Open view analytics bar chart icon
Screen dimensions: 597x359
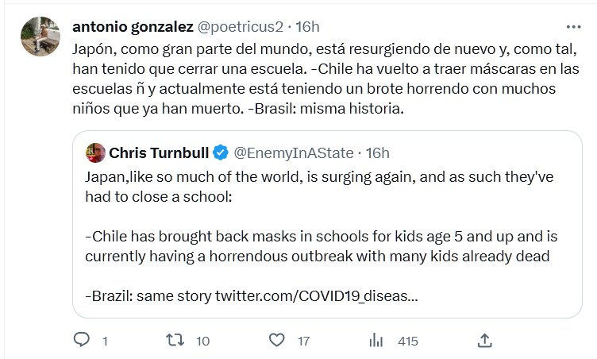[x=376, y=341]
